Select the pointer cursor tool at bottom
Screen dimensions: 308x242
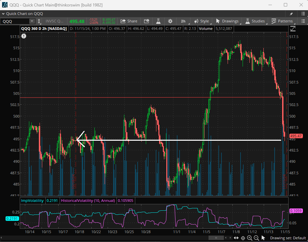(263, 238)
